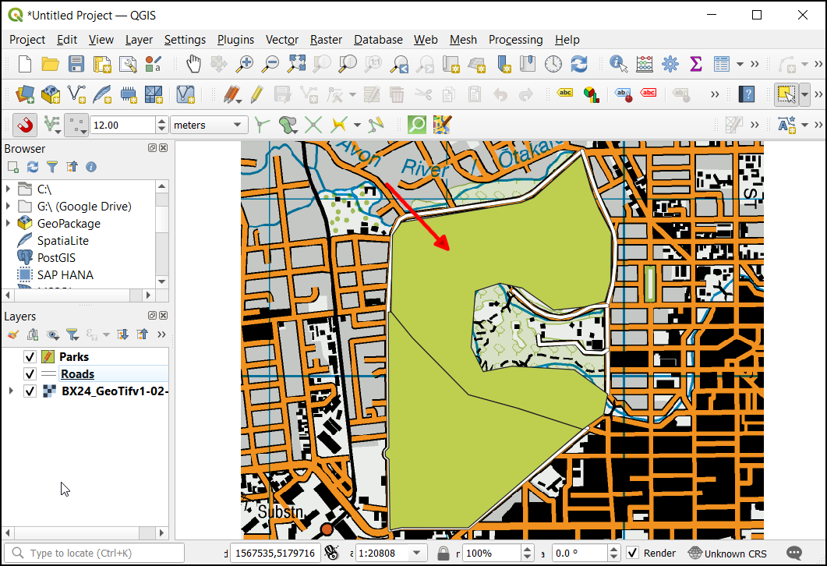The image size is (827, 566).
Task: Open the Field Calculator abacus icon
Action: [645, 64]
